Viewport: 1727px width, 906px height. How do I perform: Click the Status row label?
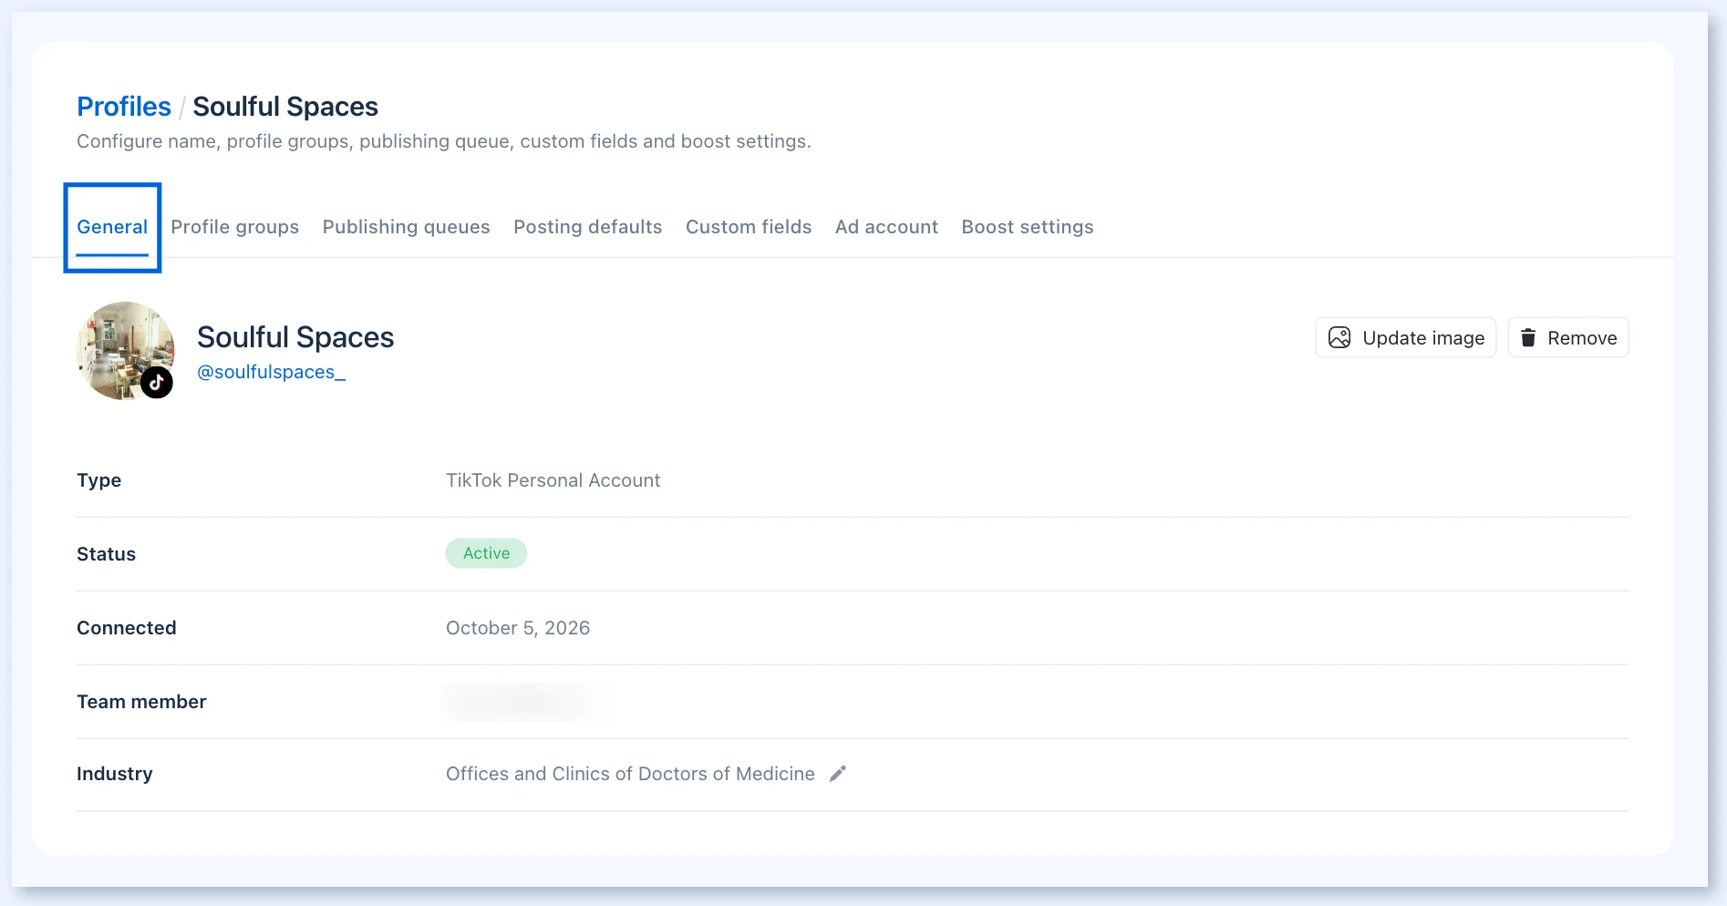106,554
